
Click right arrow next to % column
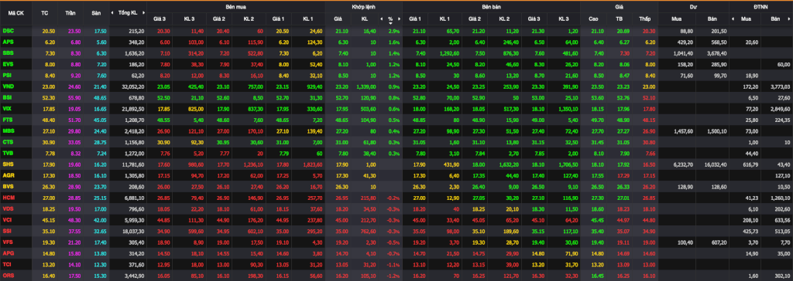(399, 19)
